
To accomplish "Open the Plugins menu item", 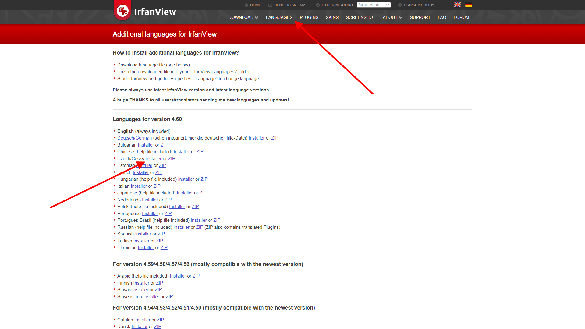I will [309, 17].
